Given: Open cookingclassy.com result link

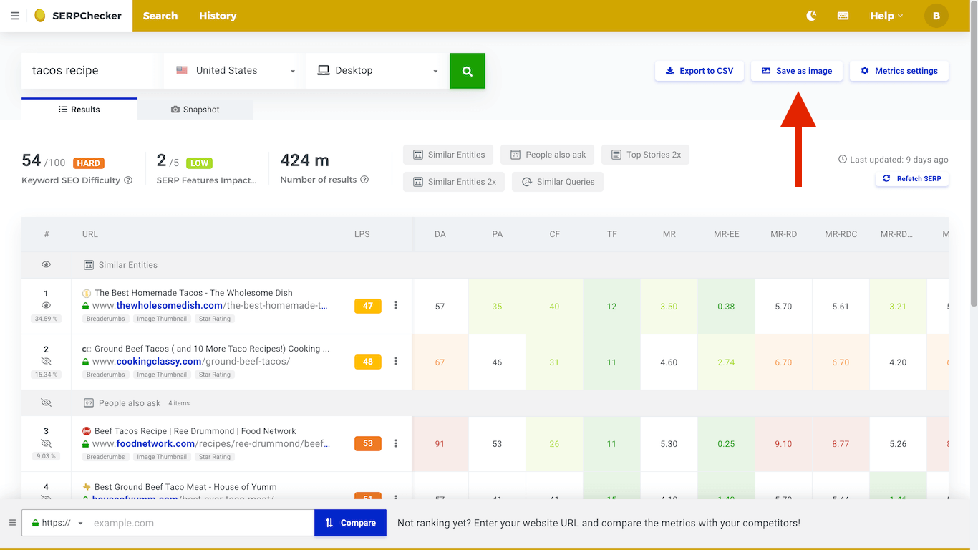Looking at the screenshot, I should (191, 362).
